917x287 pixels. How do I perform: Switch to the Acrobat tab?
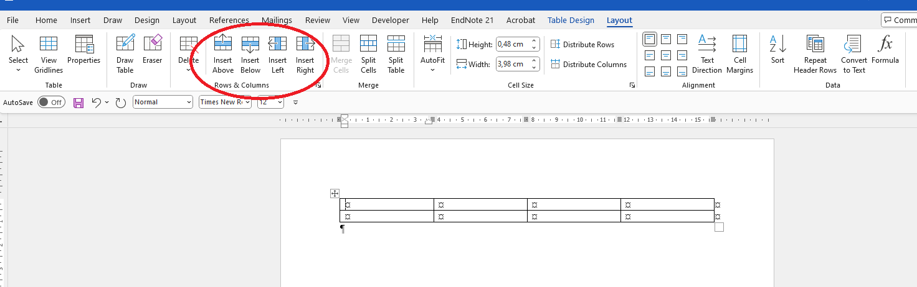521,20
